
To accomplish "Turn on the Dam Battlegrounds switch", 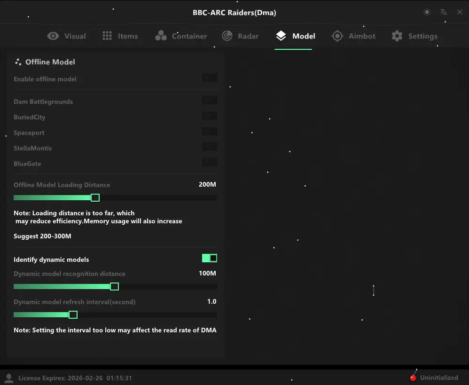I will [x=209, y=100].
